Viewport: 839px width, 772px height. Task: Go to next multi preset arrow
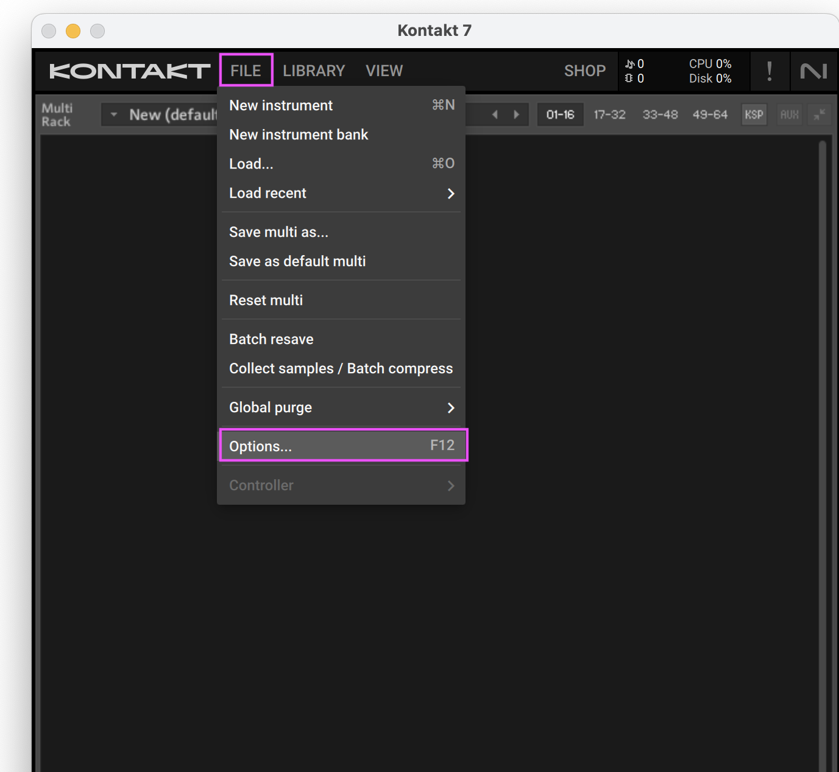517,114
